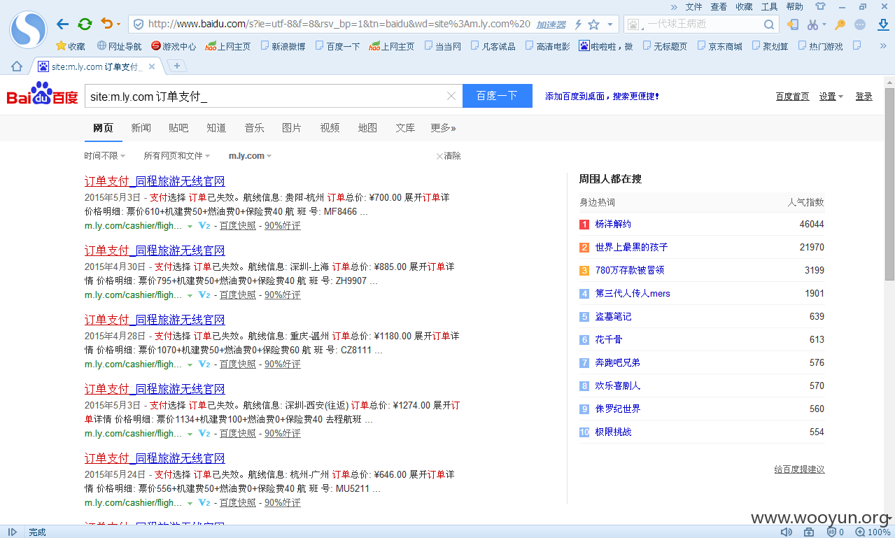The image size is (895, 538).
Task: Open the m.ly.com site filter dropdown
Action: point(250,156)
